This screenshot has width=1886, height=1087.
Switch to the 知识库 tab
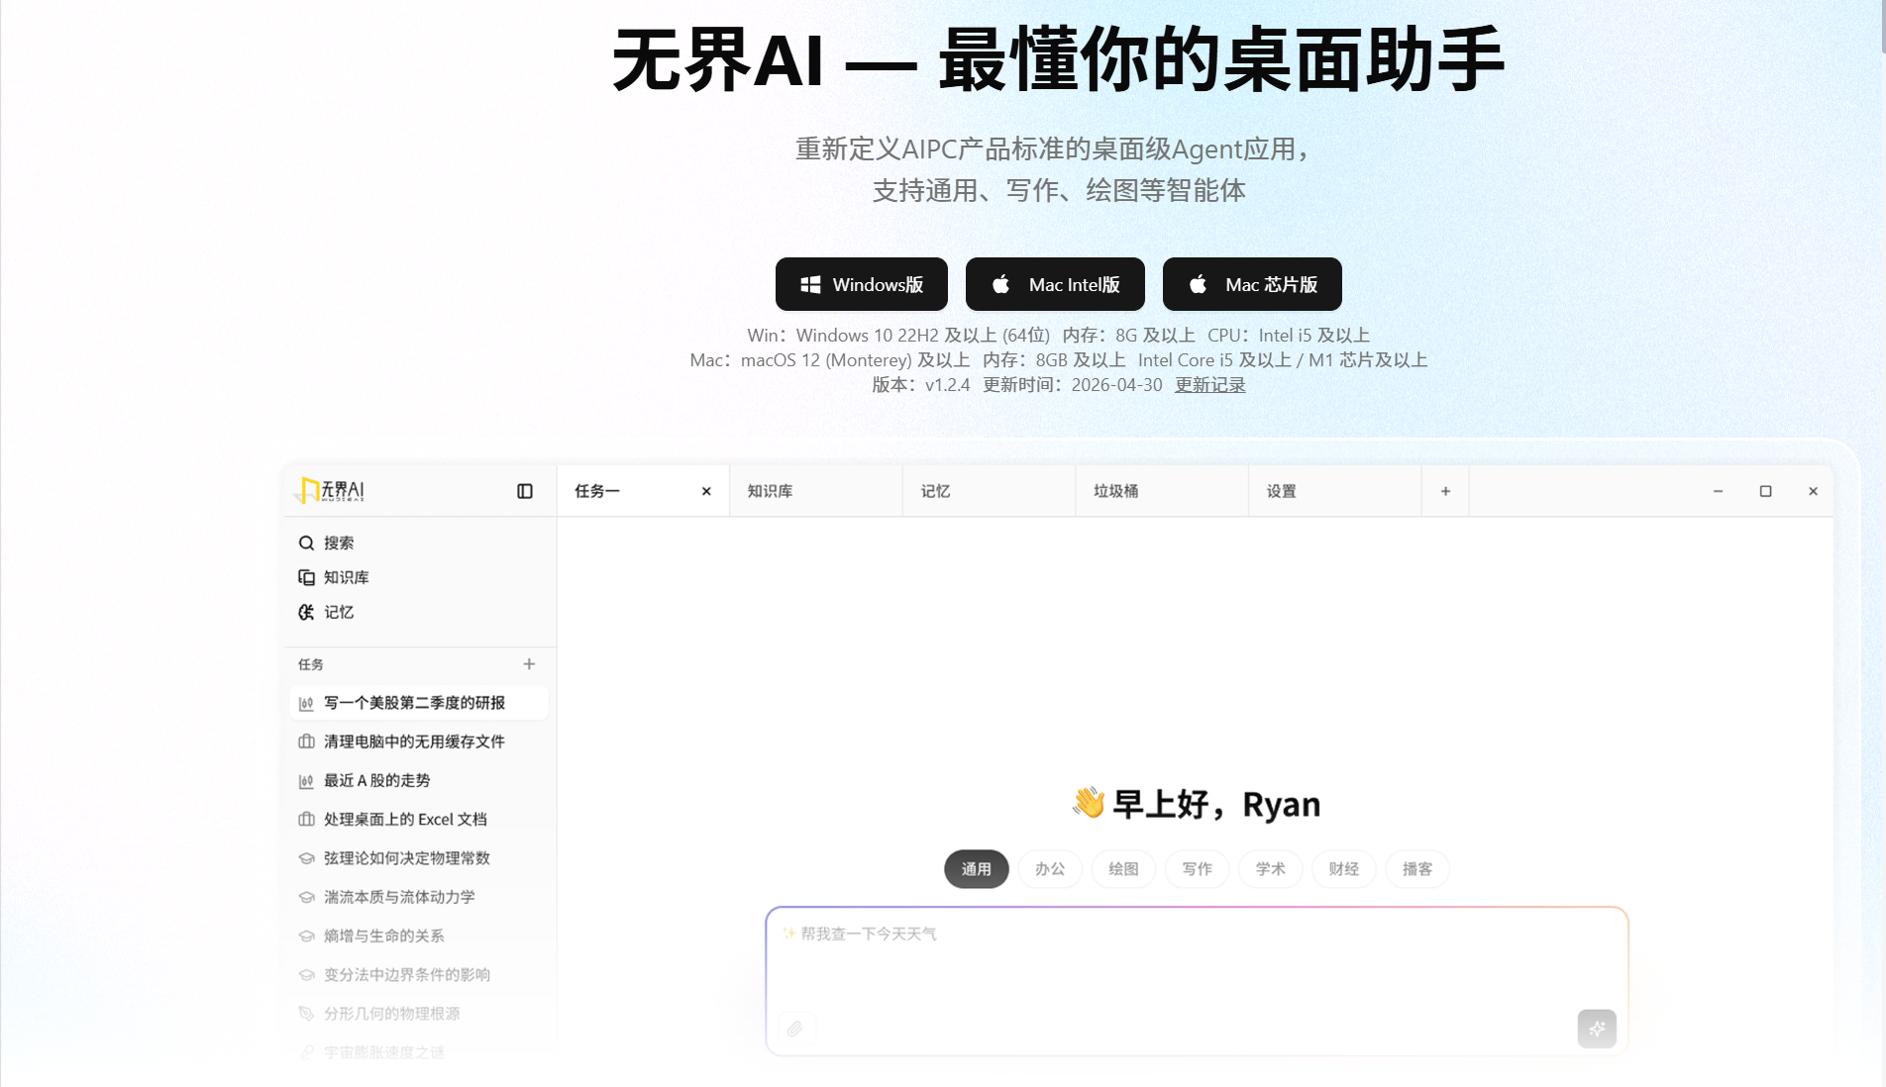[816, 491]
